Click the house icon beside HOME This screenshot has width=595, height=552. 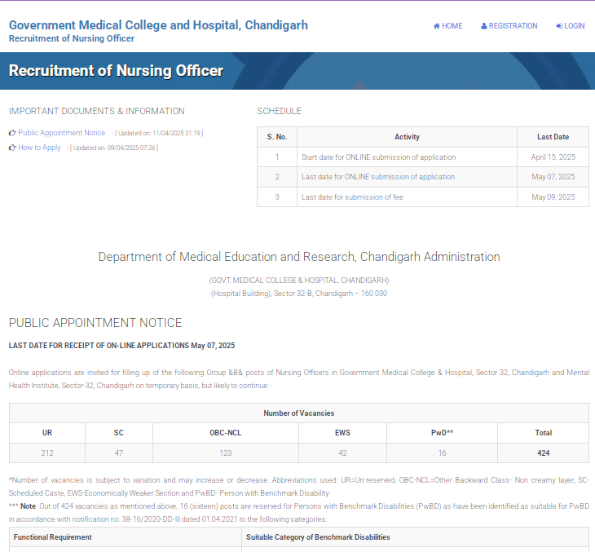[x=437, y=26]
